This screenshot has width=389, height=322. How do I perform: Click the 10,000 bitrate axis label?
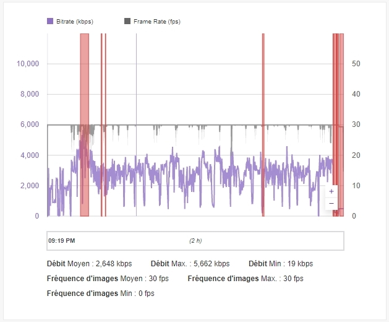coord(28,64)
